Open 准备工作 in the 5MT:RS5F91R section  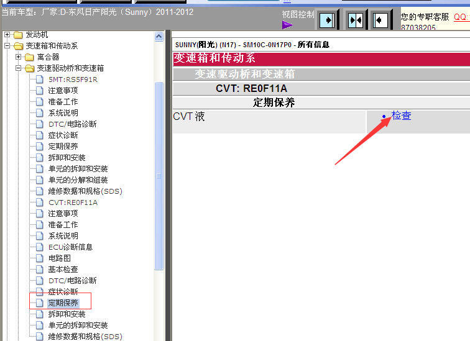click(x=63, y=102)
